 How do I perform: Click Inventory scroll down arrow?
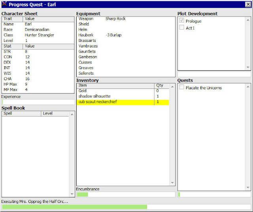pyautogui.click(x=172, y=183)
